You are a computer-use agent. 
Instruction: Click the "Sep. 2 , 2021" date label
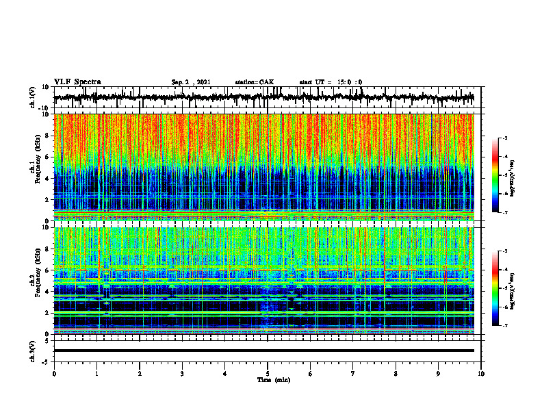191,82
